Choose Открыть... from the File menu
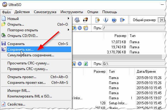This screenshot has width=167, height=110. click(36, 24)
